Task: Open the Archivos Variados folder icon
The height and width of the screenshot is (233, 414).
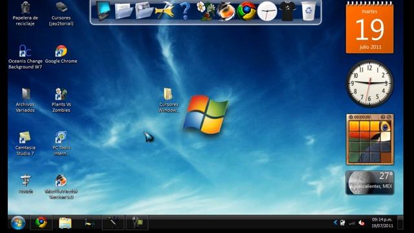Action: tap(25, 100)
